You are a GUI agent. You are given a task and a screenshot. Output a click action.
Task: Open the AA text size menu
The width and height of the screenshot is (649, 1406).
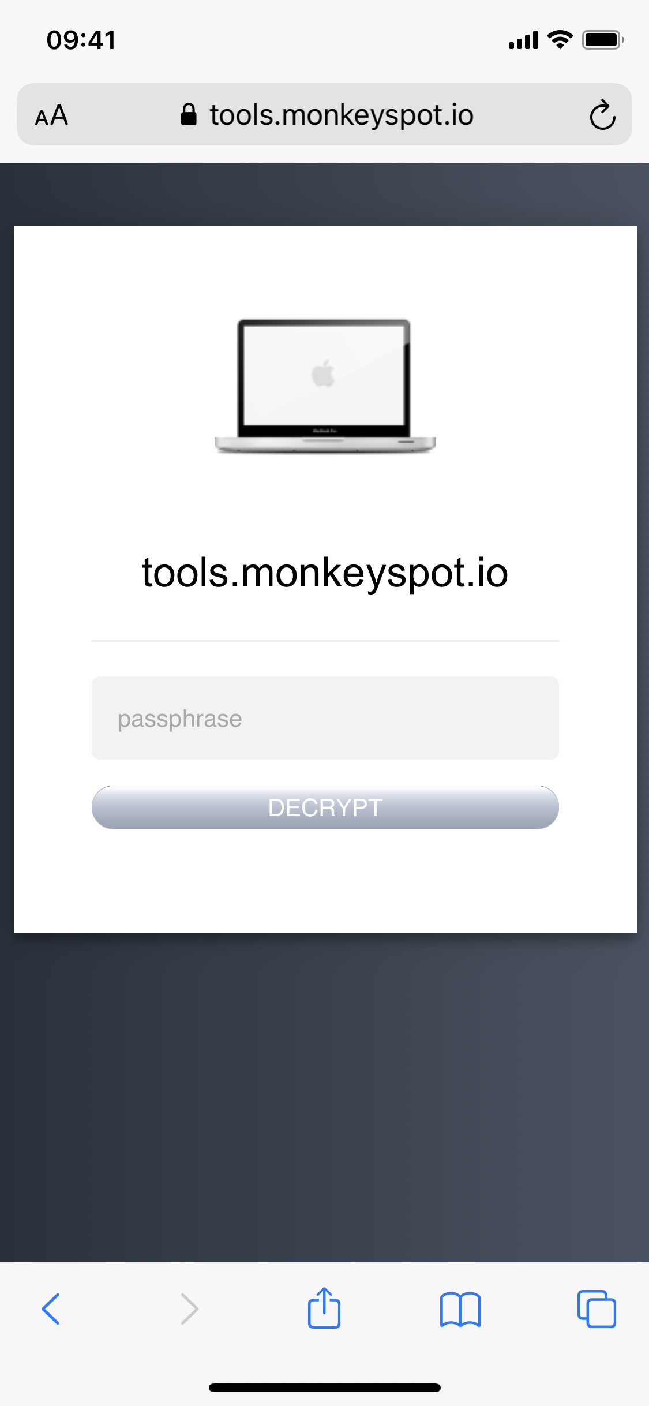(x=51, y=115)
